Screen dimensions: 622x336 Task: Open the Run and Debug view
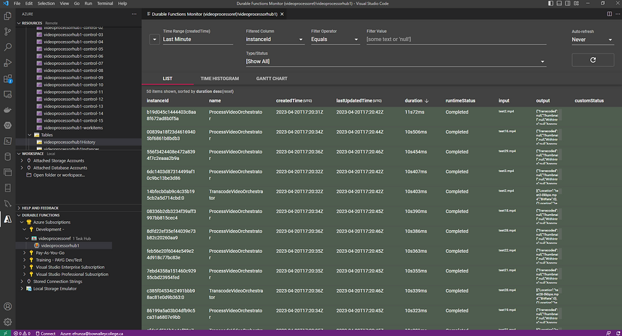8,63
